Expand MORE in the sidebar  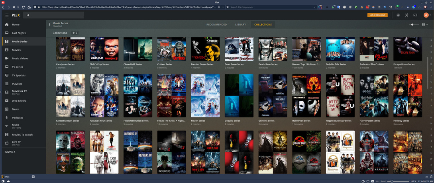(10, 152)
